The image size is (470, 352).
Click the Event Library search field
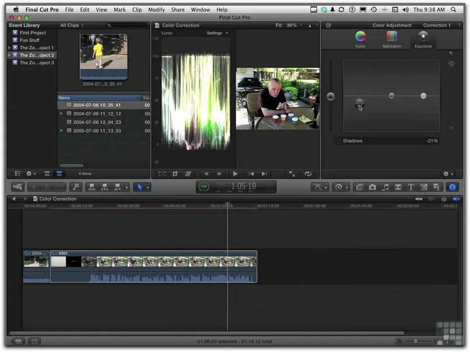pos(127,25)
